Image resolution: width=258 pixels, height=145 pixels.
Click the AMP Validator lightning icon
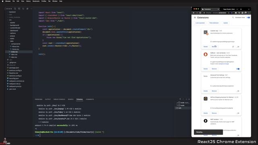point(206,121)
